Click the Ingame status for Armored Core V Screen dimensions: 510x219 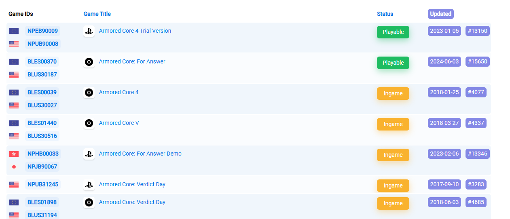point(393,124)
